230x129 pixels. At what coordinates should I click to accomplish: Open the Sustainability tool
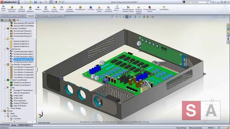[x=164, y=8]
